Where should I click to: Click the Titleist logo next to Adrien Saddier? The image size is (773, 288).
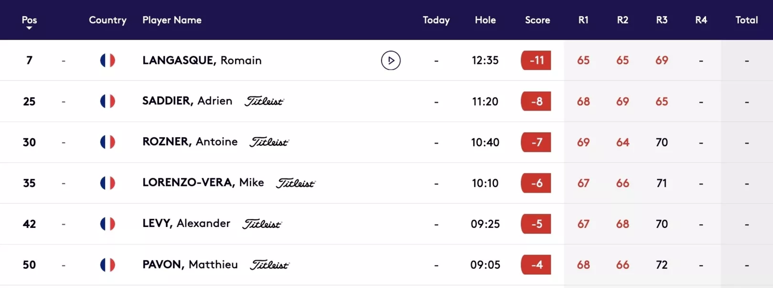264,101
